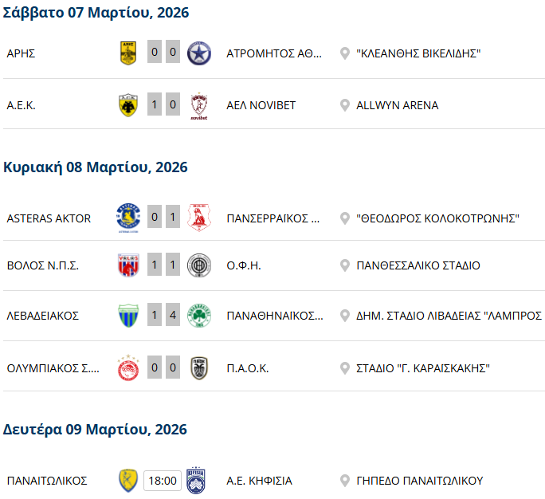Click the Volos N.P.S. team crest
Viewport: 545px width, 499px height.
(128, 265)
